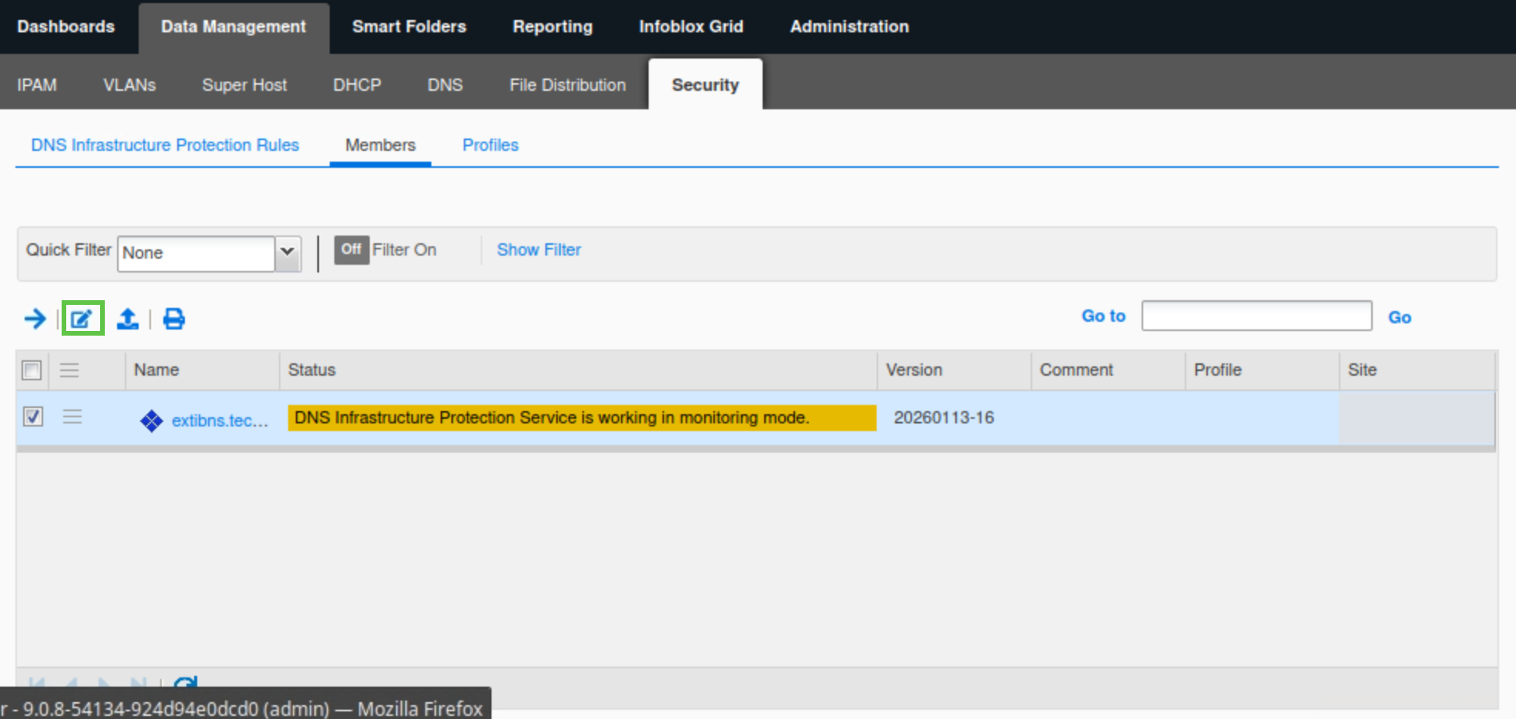Open the extibns.tec... member link

220,420
